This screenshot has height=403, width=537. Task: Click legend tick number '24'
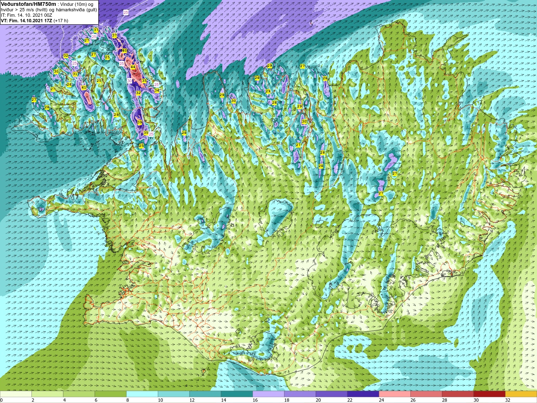click(x=381, y=400)
